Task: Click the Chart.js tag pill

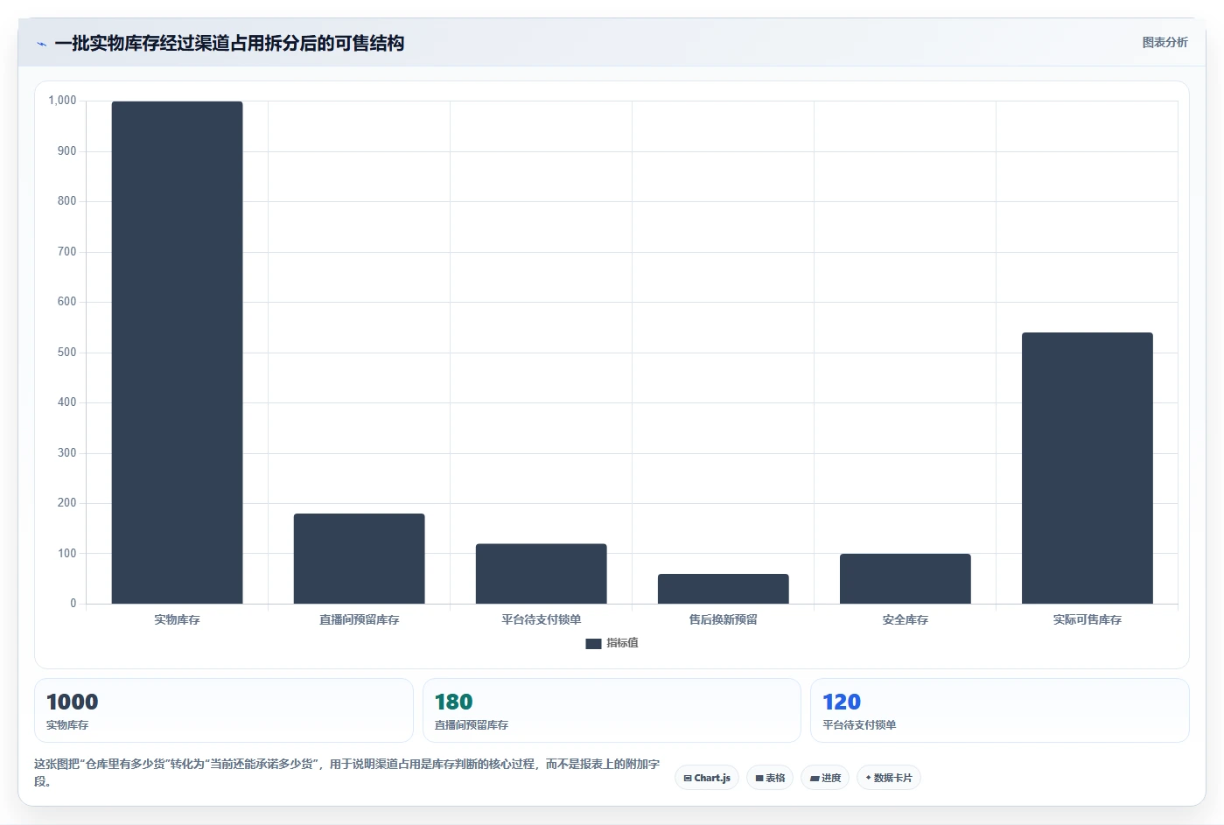Action: click(x=707, y=778)
